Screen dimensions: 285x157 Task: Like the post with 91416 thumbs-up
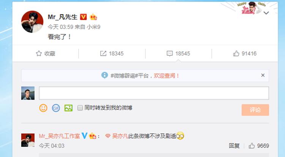pyautogui.click(x=236, y=53)
